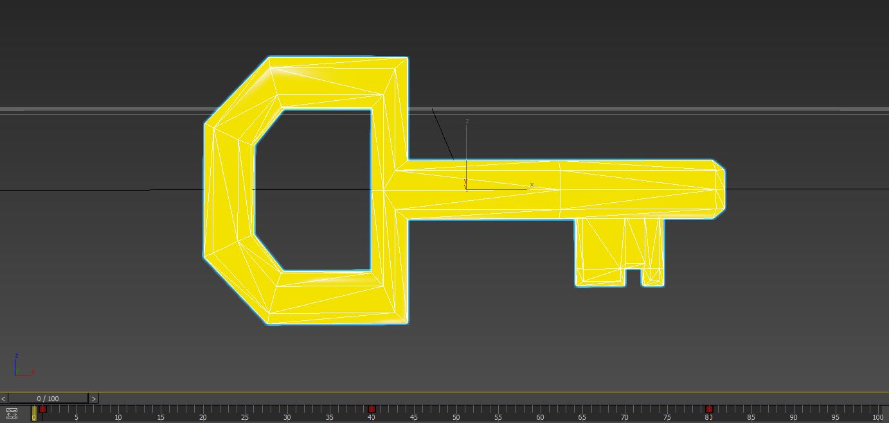Advance with the right arrow button
The image size is (889, 423).
click(94, 399)
